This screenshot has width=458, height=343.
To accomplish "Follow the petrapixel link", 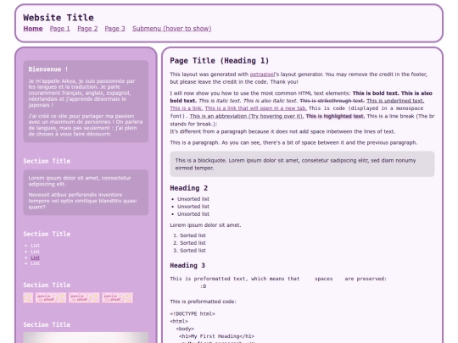I will click(x=262, y=75).
